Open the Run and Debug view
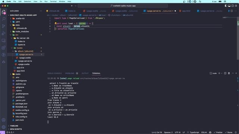This screenshot has height=134, width=239. pyautogui.click(x=3, y=33)
